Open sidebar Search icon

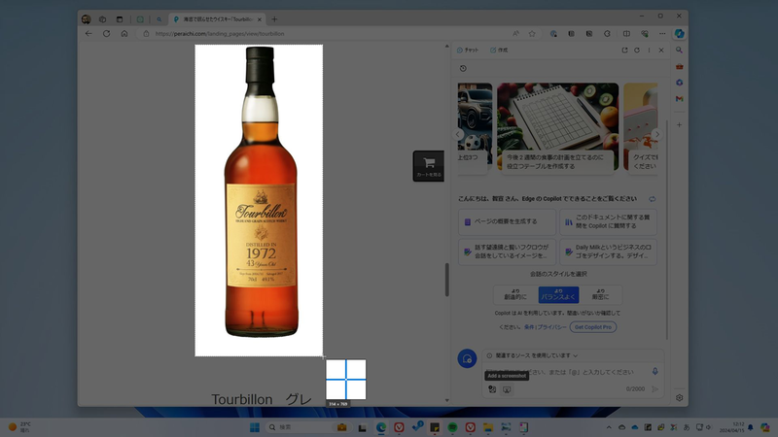[679, 50]
